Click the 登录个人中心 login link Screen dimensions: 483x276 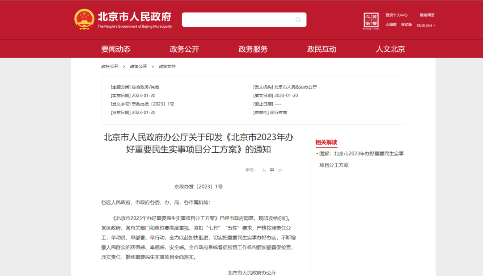[397, 15]
